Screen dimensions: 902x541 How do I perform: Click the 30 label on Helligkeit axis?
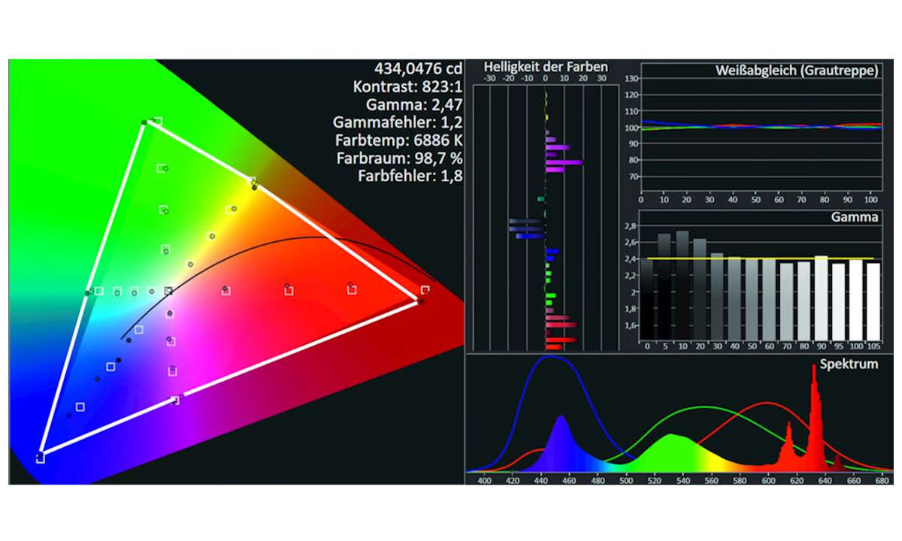[x=601, y=78]
